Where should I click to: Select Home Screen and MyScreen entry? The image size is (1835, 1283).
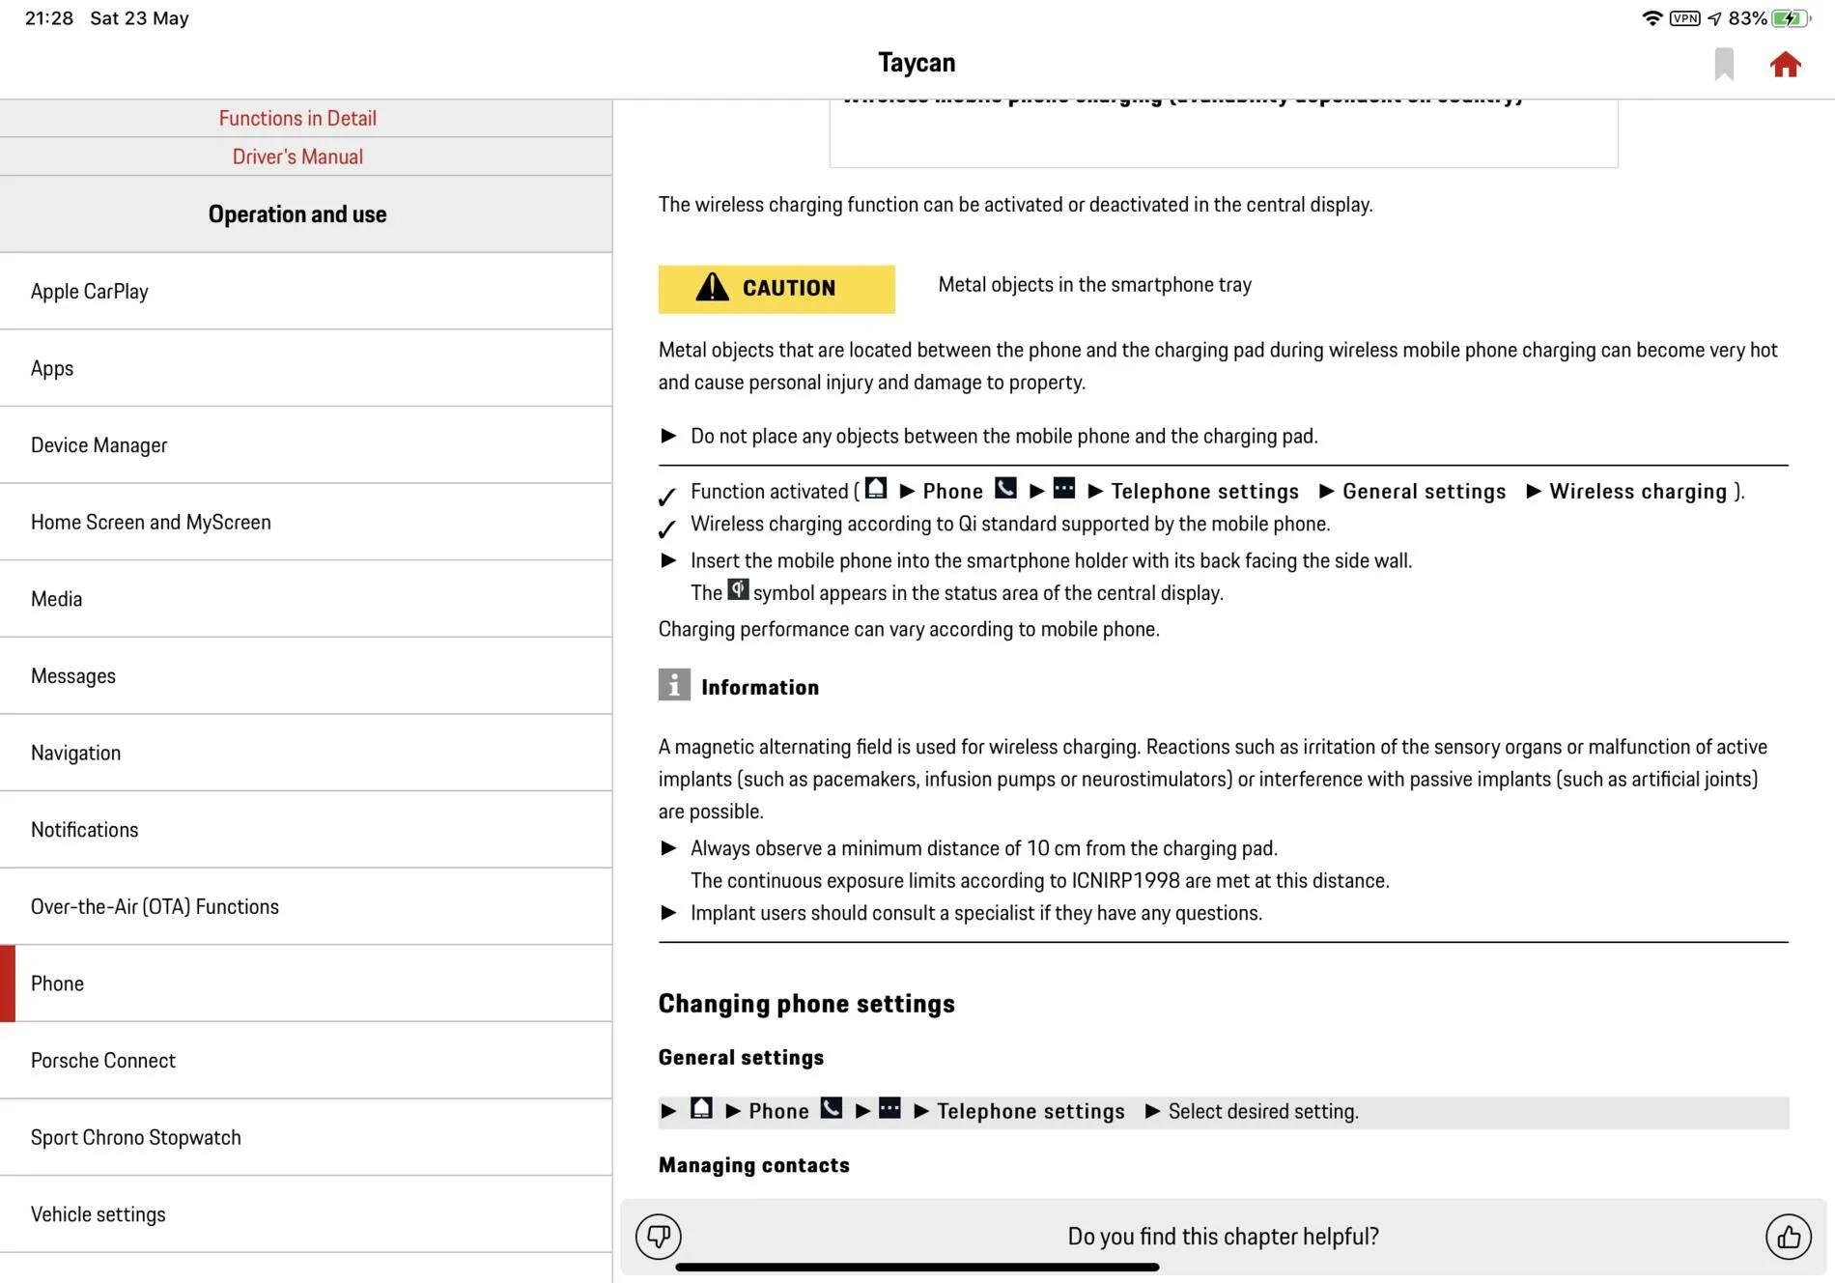[306, 522]
